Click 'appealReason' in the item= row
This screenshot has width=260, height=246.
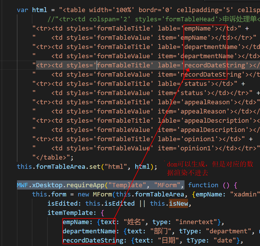(x=203, y=111)
